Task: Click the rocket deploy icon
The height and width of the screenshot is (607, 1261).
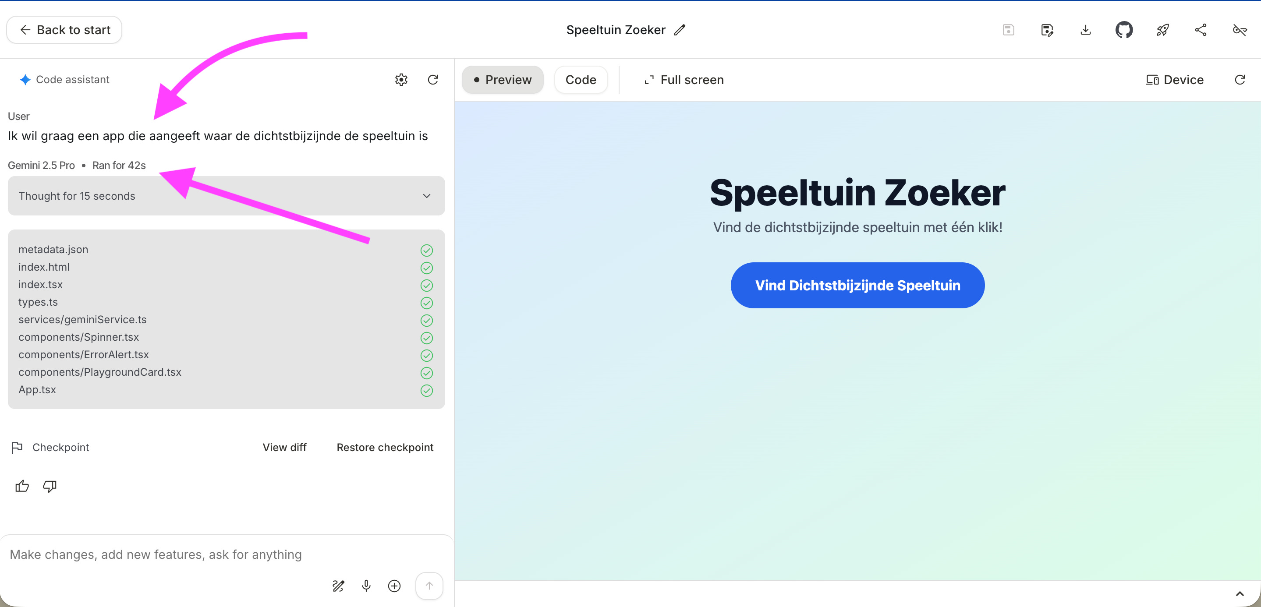Action: point(1162,30)
